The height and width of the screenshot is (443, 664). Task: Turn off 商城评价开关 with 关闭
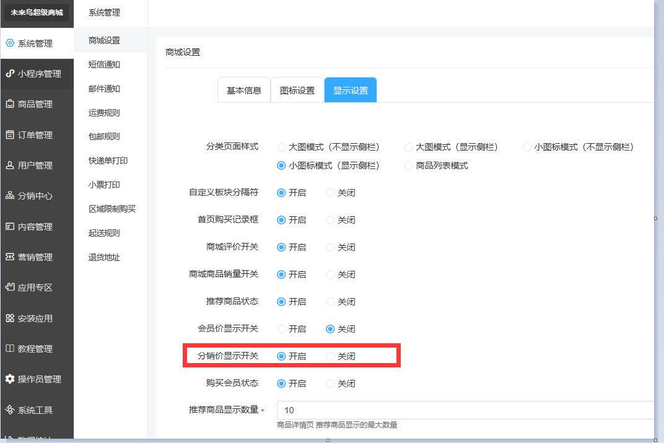point(331,247)
